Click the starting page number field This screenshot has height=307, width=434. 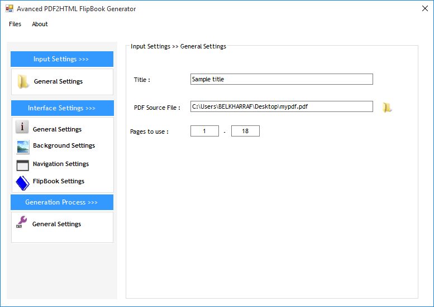204,131
